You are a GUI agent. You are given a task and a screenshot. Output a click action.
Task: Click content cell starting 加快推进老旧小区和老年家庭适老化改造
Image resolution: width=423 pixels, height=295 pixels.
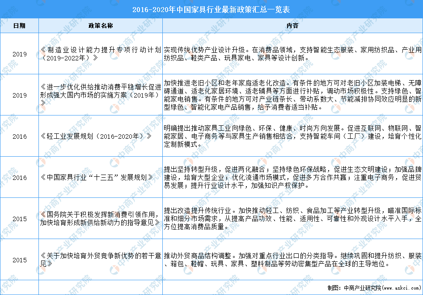[293, 95]
